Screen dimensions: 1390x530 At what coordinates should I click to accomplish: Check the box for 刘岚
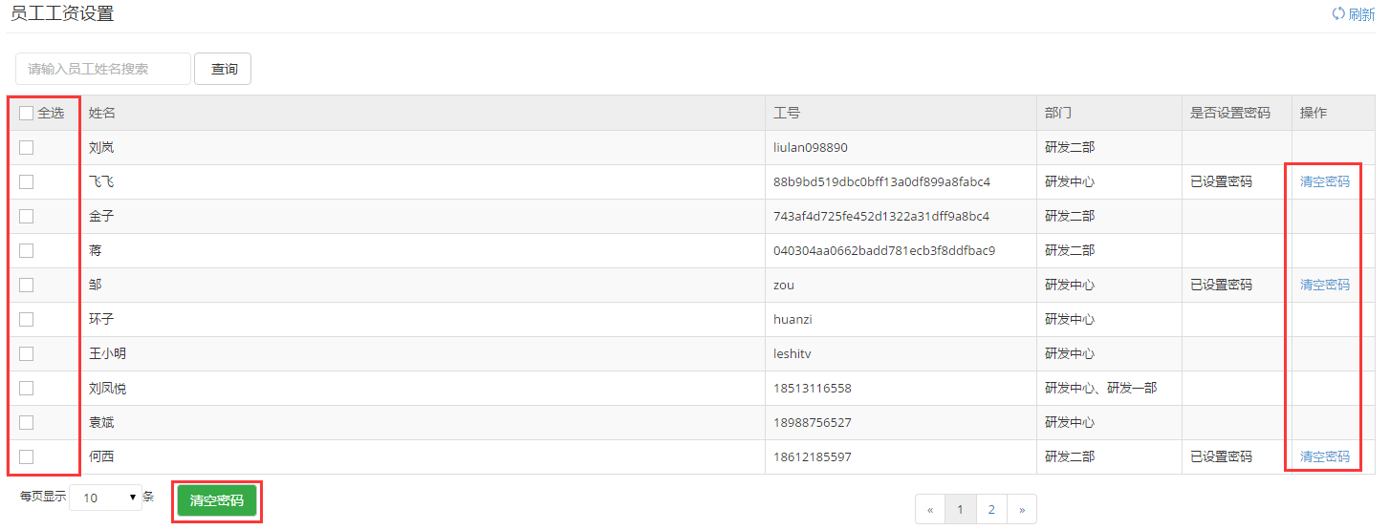[26, 147]
